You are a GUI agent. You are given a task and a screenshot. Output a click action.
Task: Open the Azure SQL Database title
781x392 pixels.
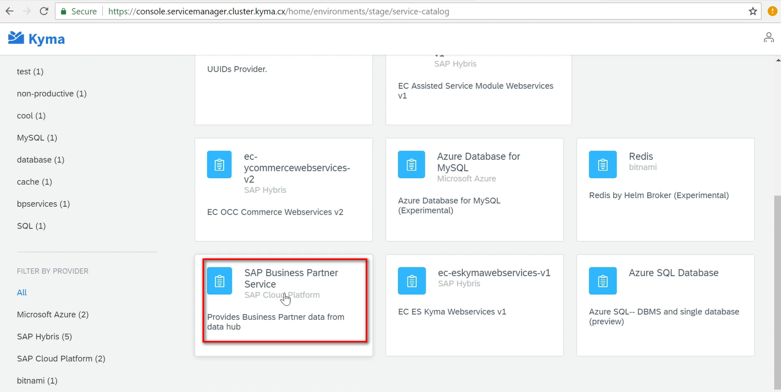[674, 273]
